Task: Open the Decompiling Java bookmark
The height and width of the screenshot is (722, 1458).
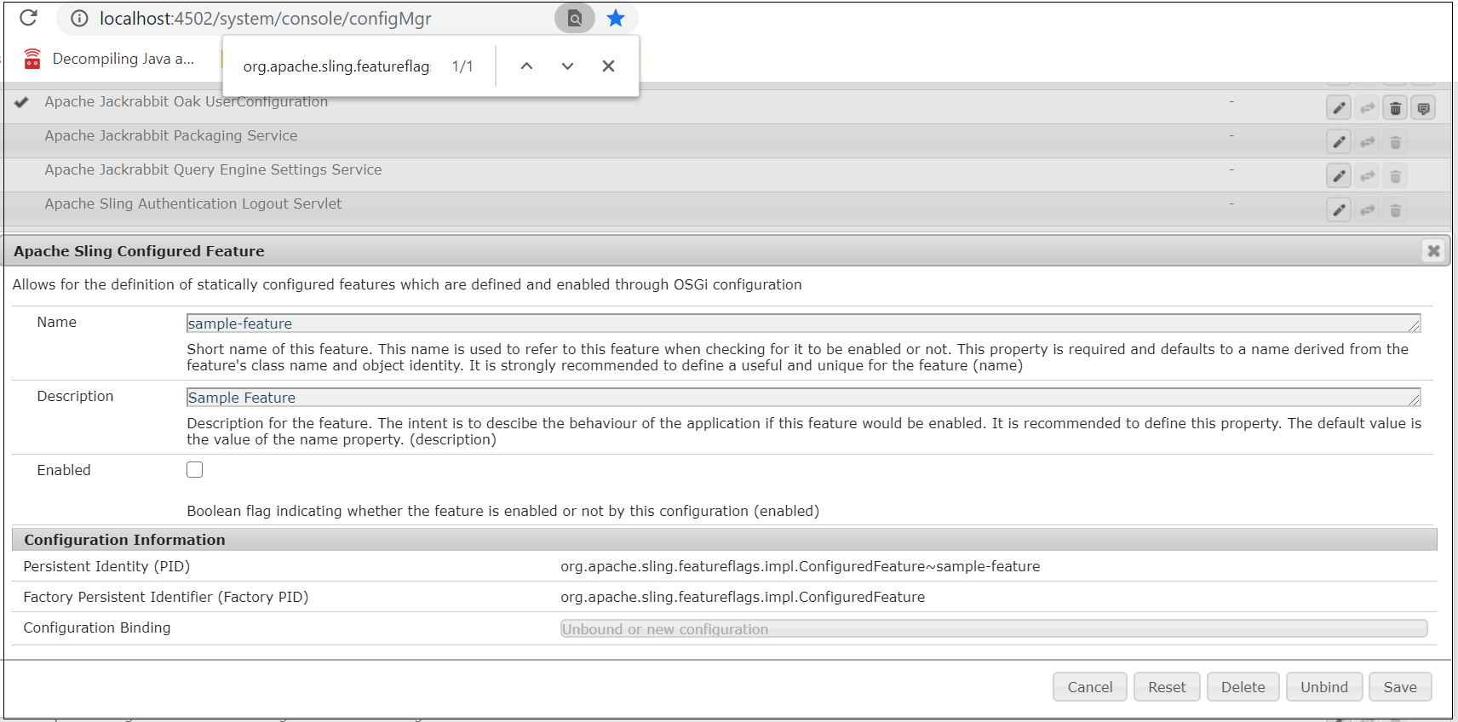Action: click(x=109, y=59)
